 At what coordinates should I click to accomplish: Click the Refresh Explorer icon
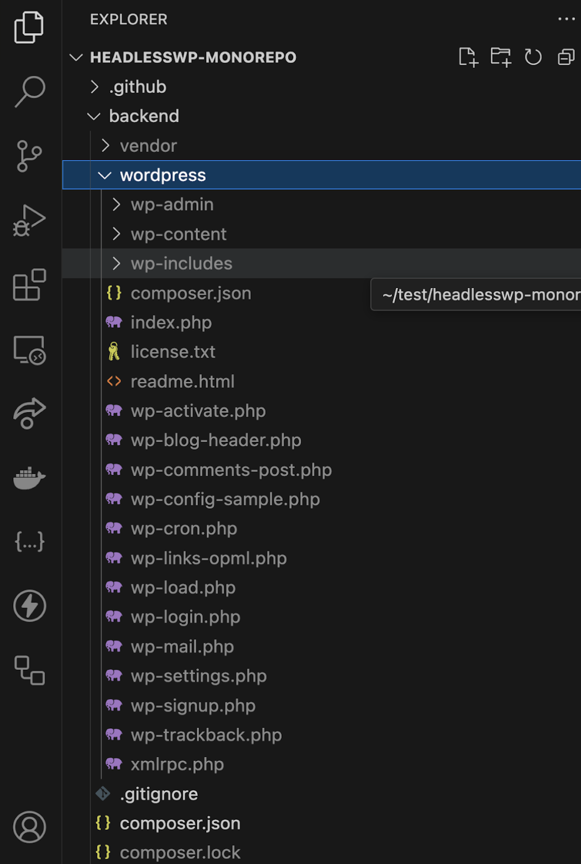532,57
